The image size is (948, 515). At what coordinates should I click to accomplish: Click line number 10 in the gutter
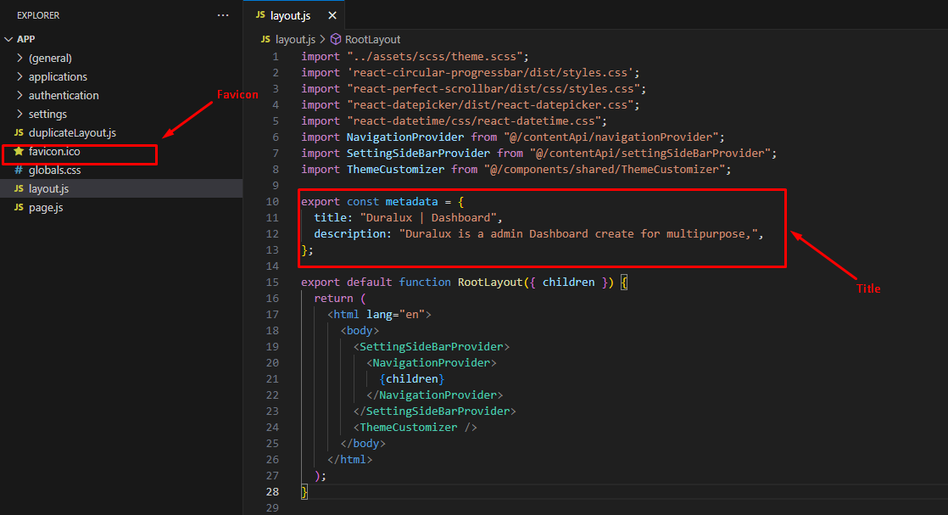coord(272,201)
